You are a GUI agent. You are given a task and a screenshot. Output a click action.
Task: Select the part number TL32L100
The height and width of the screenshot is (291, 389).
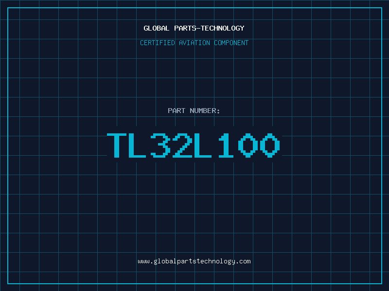point(194,145)
